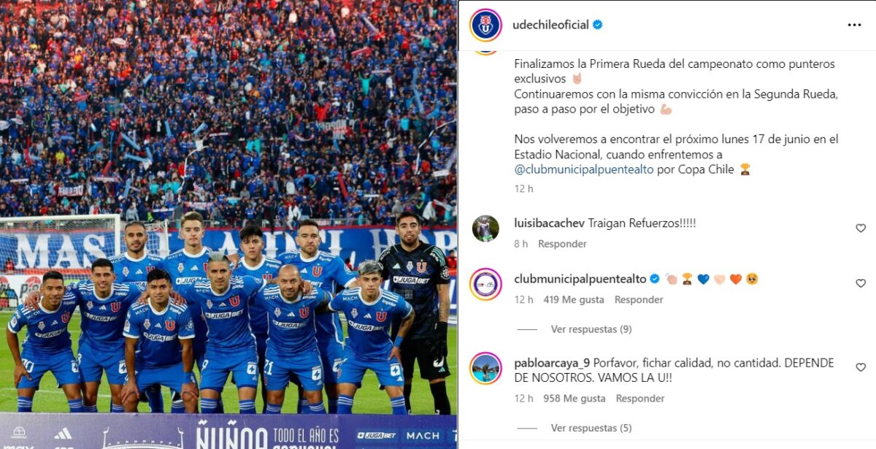Open clubmunicipalpuentealto's comment avatar

[x=485, y=284]
